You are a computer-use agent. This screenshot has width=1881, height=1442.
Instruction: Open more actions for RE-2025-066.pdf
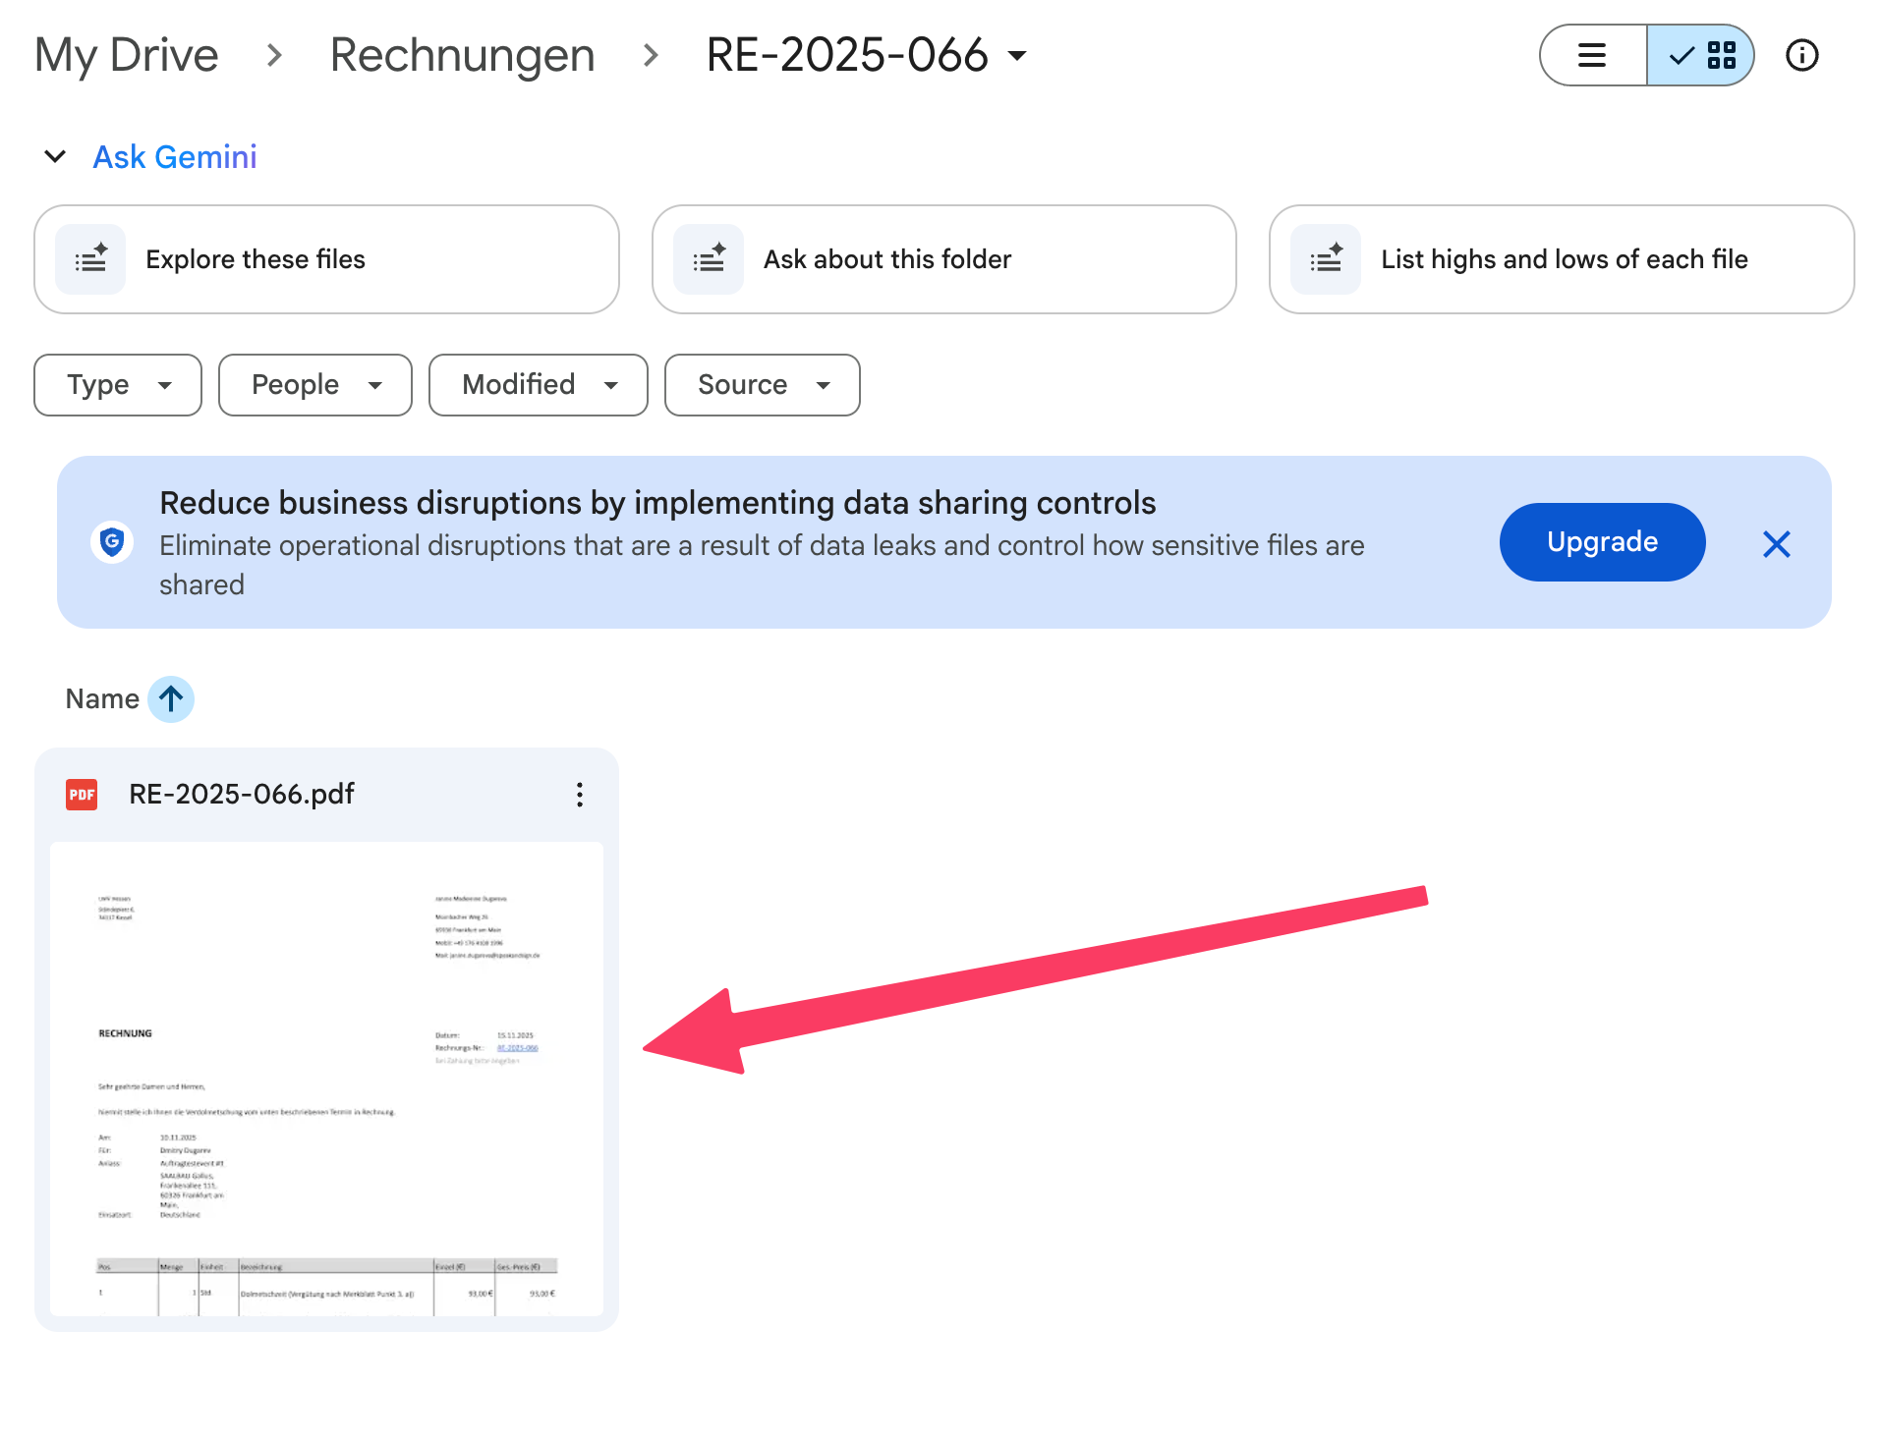pyautogui.click(x=580, y=795)
